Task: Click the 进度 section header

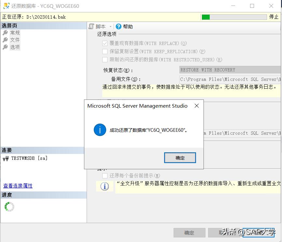Action: pos(44,195)
